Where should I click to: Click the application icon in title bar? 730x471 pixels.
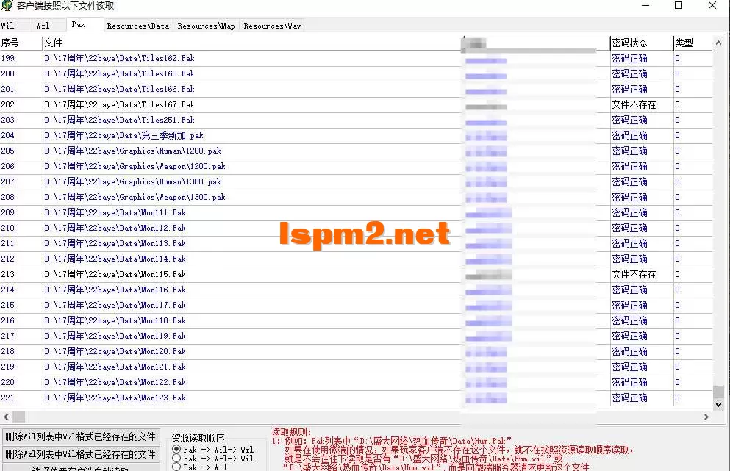point(7,6)
